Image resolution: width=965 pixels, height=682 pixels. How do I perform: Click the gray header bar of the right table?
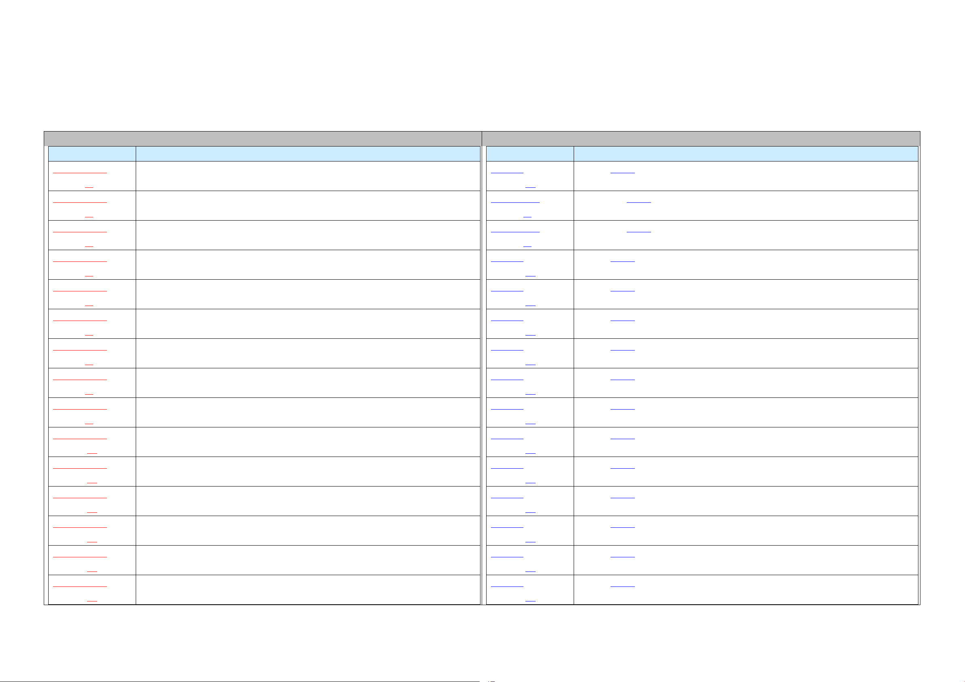(x=700, y=138)
